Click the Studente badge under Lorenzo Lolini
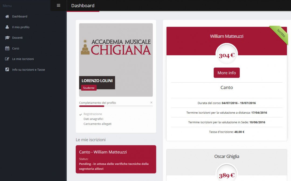Image resolution: width=291 pixels, height=181 pixels. pos(89,88)
